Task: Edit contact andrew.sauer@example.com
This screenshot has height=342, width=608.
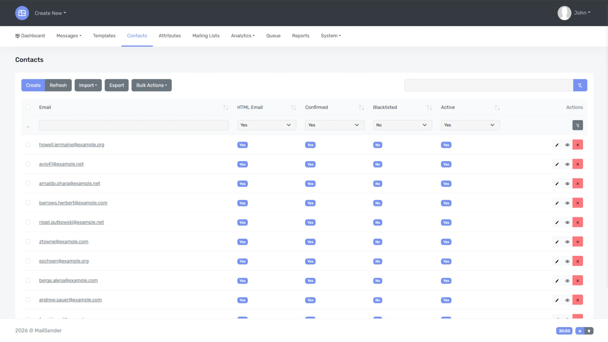Action: (x=557, y=300)
